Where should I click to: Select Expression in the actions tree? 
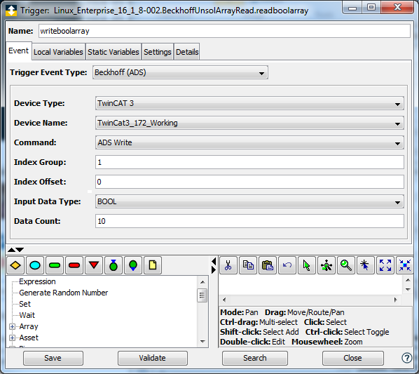tap(37, 281)
